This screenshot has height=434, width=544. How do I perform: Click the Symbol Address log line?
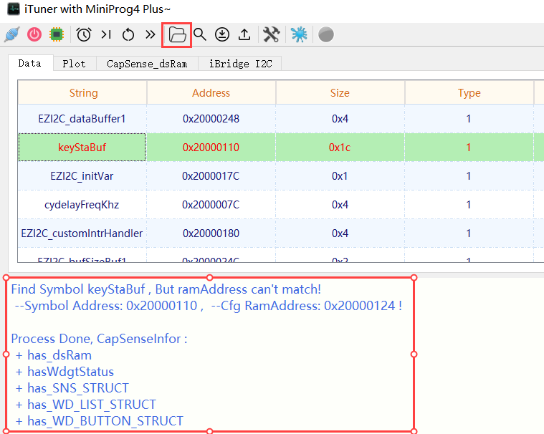209,306
